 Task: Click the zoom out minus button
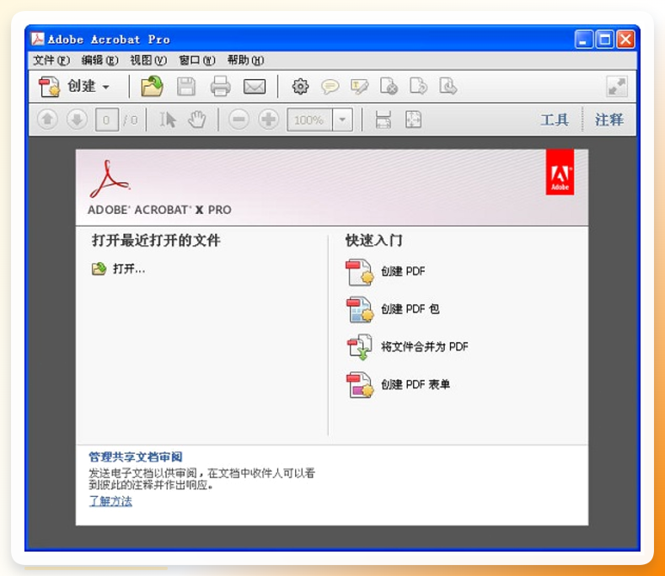coord(239,120)
